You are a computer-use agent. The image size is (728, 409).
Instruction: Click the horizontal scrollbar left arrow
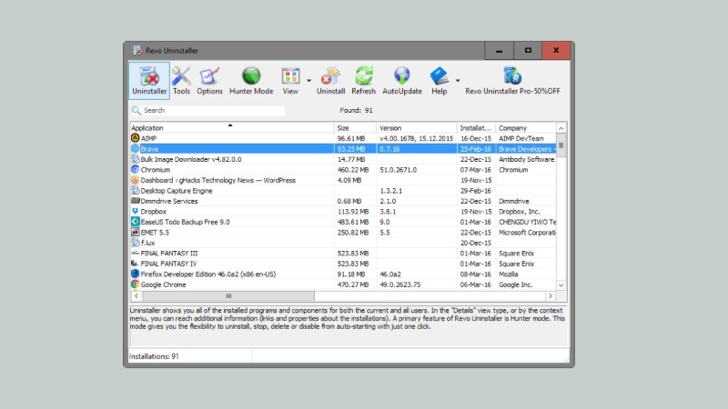pyautogui.click(x=136, y=296)
